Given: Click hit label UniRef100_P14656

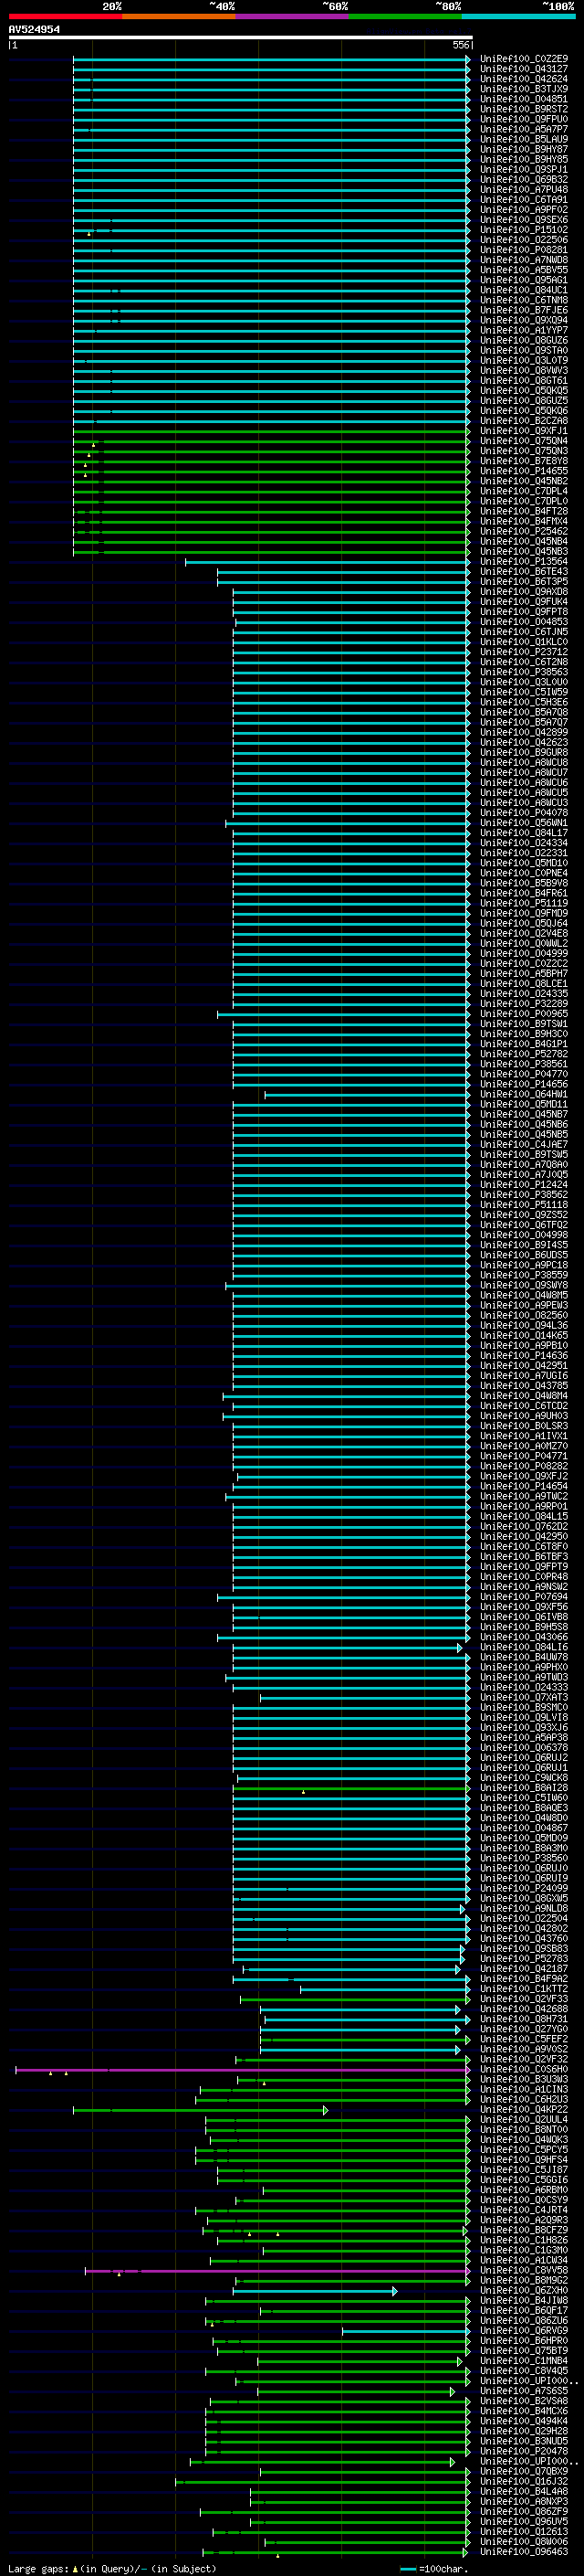Looking at the screenshot, I should coord(523,1084).
